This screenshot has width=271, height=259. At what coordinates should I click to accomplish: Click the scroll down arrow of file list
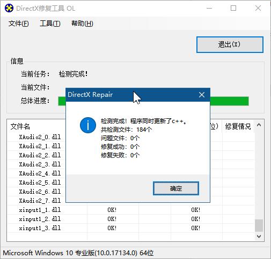(x=259, y=237)
